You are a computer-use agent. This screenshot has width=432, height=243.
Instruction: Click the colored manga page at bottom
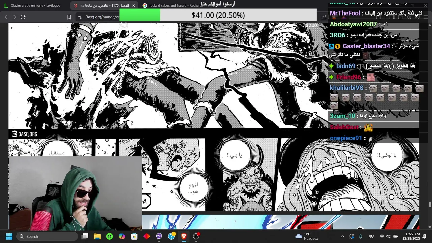click(280, 222)
